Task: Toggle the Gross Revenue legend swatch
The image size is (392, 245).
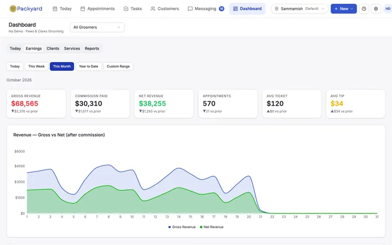Action: tap(169, 227)
